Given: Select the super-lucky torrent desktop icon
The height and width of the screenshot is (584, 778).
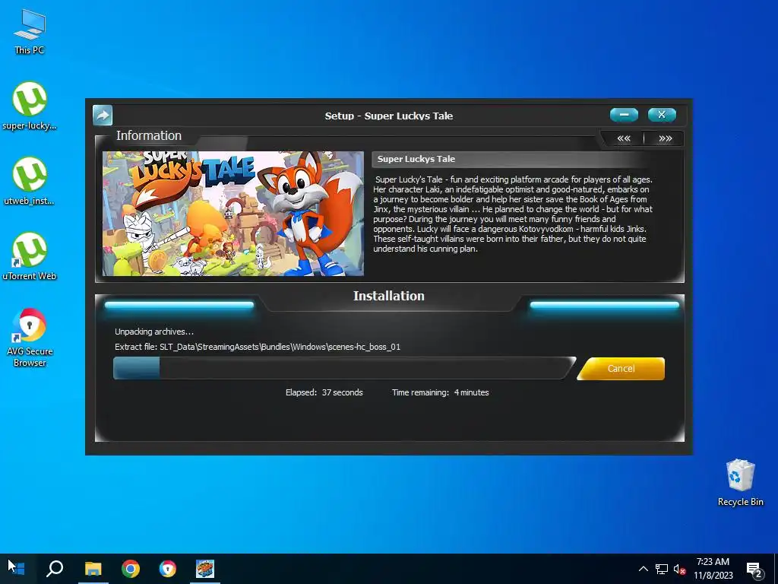Looking at the screenshot, I should click(x=30, y=106).
